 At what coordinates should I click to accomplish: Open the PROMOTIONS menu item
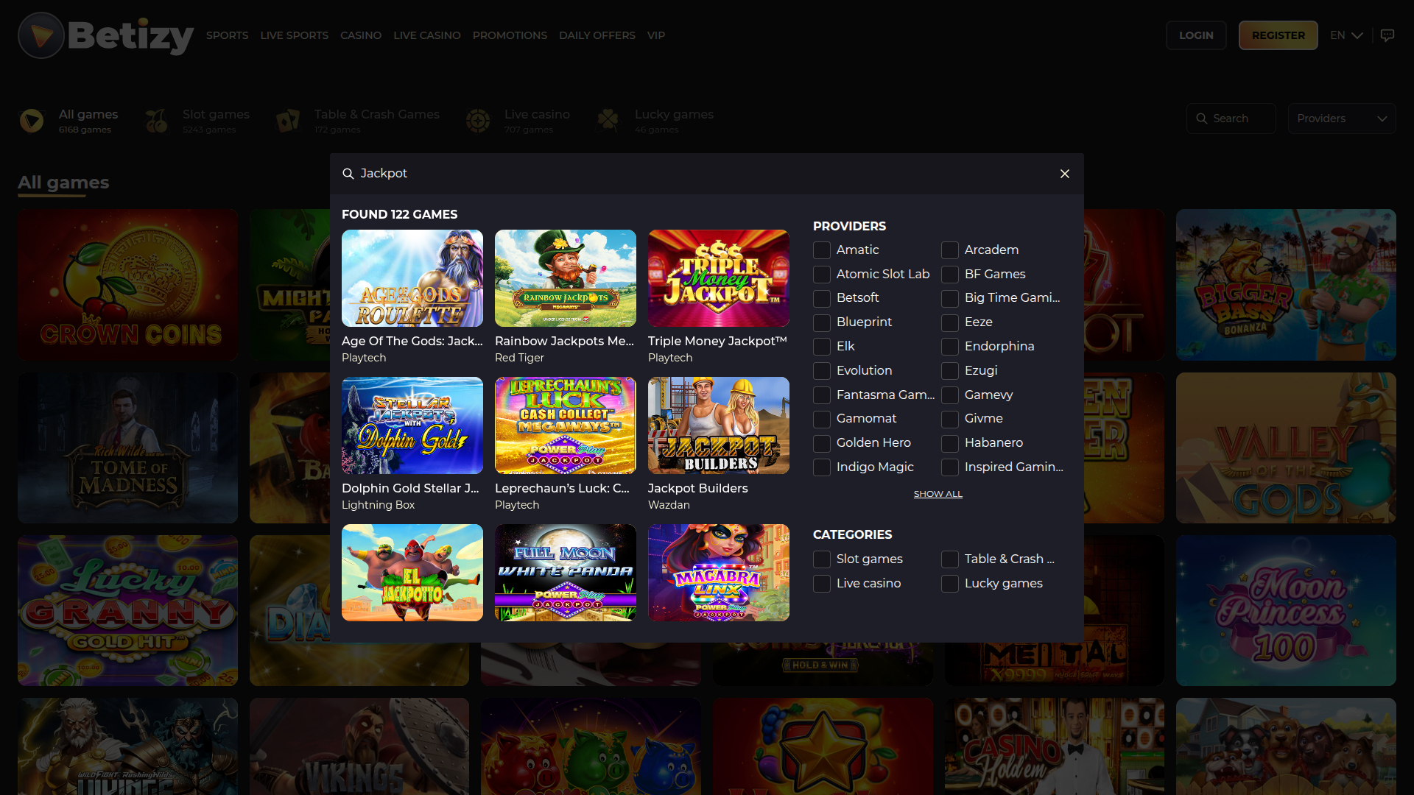point(510,35)
